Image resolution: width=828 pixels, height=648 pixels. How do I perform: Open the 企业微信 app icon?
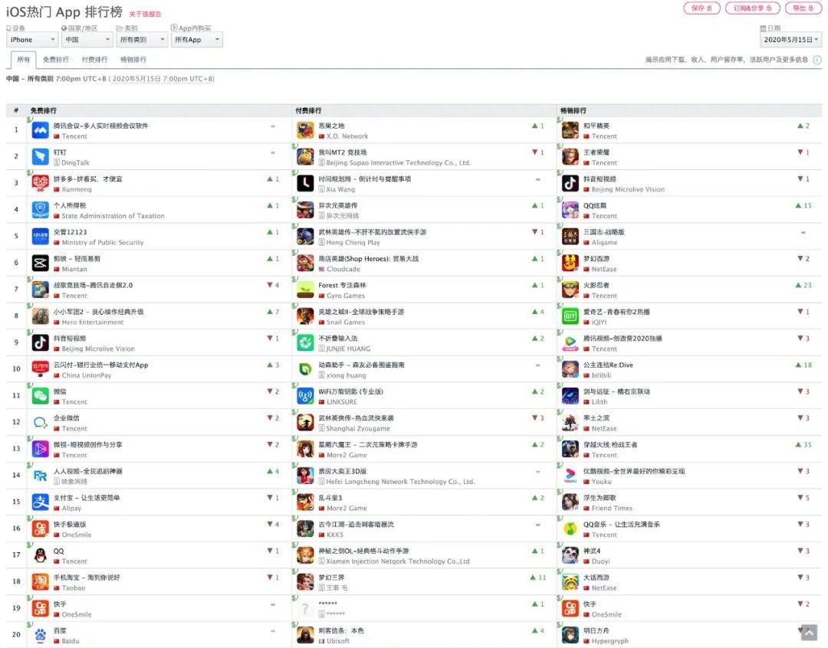[x=40, y=422]
